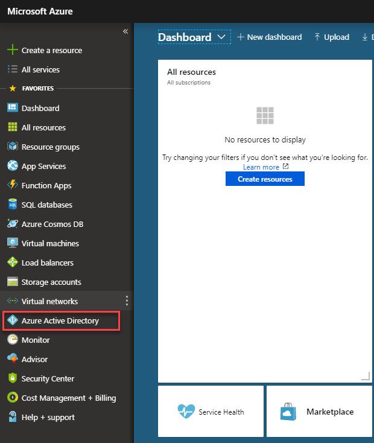Click the Upload arrow icon
374x443 pixels.
coord(317,37)
